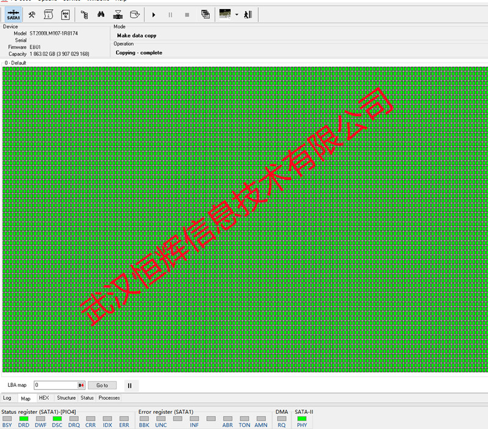Click the greyed-out pause button in toolbar
The width and height of the screenshot is (488, 429).
tap(170, 15)
